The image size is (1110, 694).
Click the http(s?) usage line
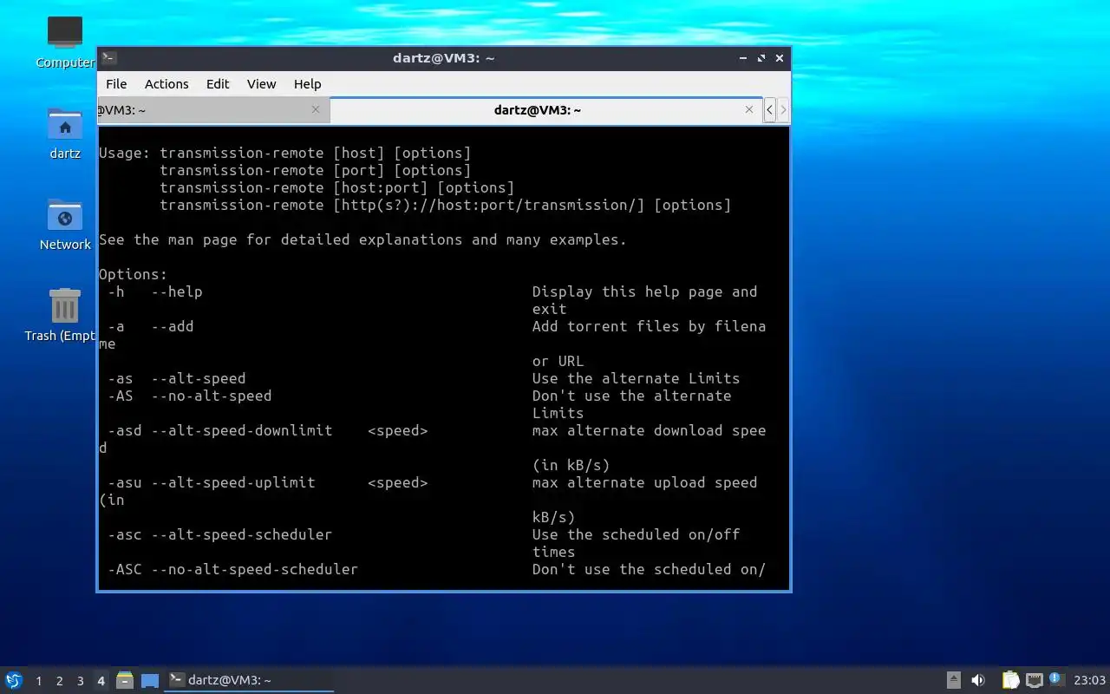coord(445,205)
